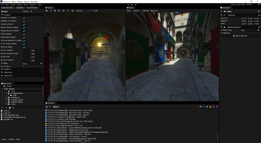Select the SceneSettings tab
Viewport: 261px width, 143px height.
coord(32,7)
